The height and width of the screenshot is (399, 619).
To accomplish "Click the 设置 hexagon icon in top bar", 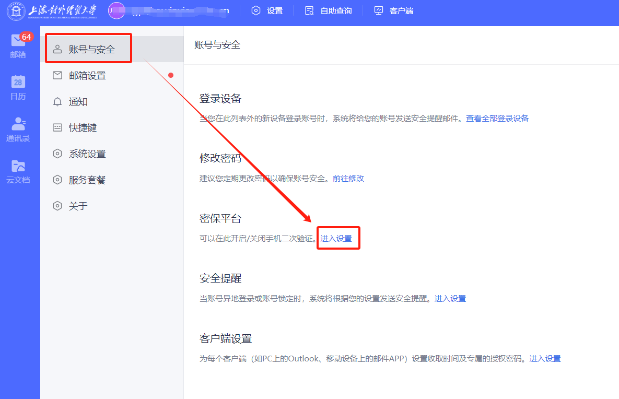I will [255, 10].
